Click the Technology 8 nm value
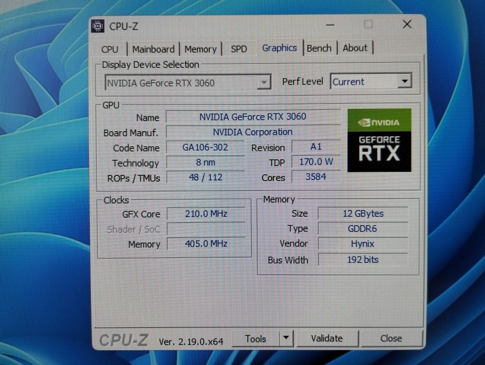Image resolution: width=485 pixels, height=365 pixels. pos(205,162)
